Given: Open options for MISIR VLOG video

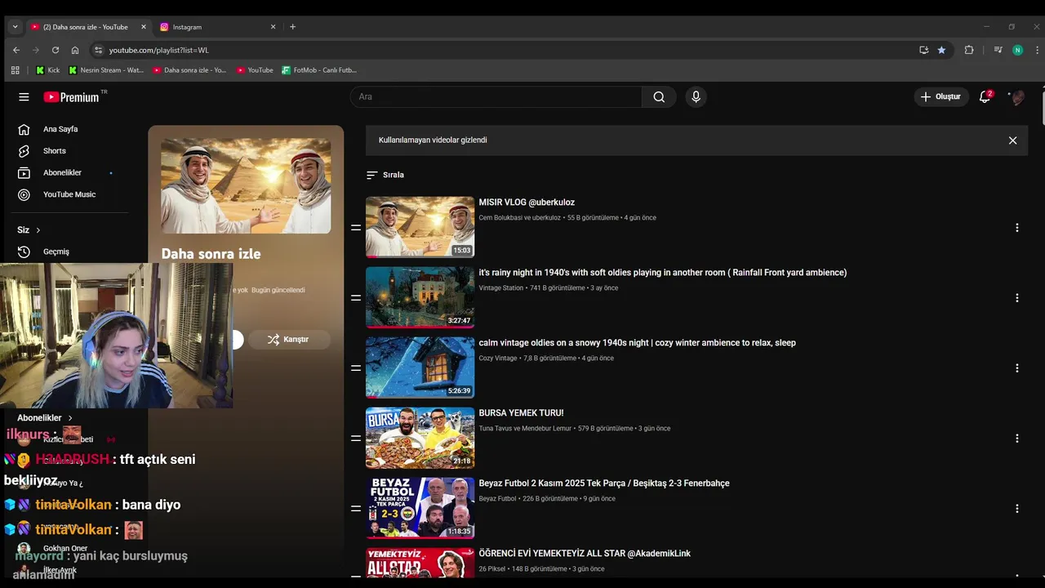Looking at the screenshot, I should [1016, 228].
